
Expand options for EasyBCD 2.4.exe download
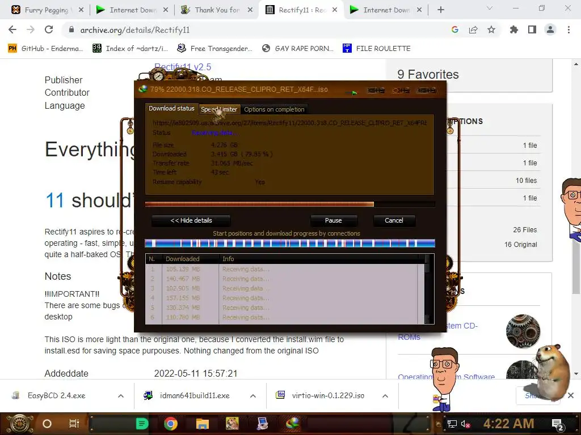pos(121,396)
